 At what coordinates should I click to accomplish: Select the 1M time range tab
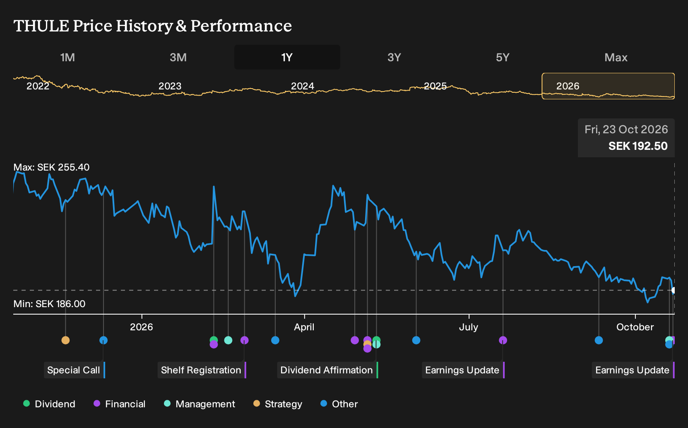pyautogui.click(x=67, y=57)
